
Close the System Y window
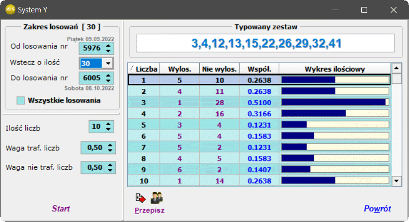pos(394,10)
